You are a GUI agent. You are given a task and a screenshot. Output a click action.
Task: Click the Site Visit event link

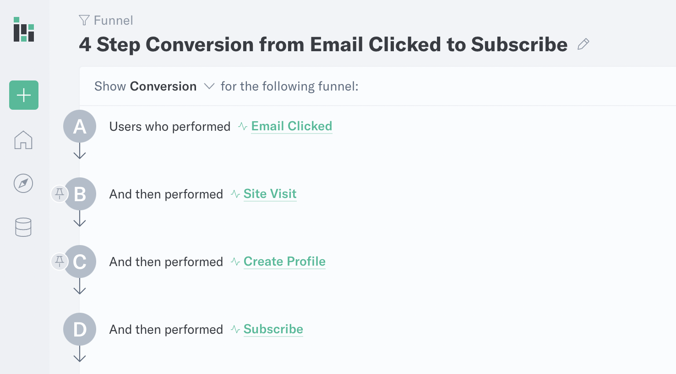point(270,194)
